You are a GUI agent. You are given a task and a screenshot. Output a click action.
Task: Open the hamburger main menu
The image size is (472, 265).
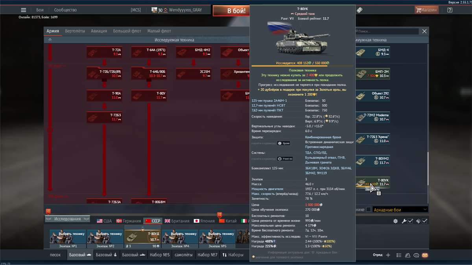(24, 10)
